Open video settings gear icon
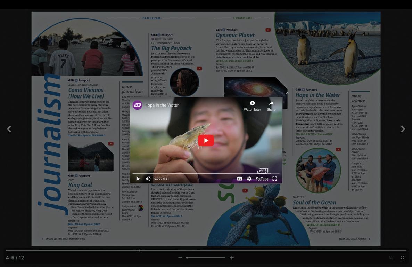The height and width of the screenshot is (267, 412). 249,179
